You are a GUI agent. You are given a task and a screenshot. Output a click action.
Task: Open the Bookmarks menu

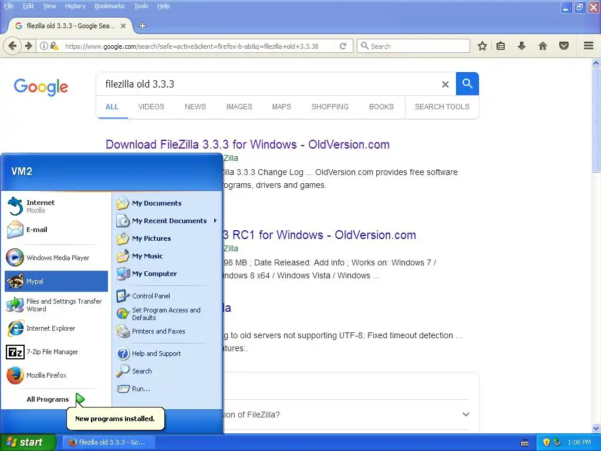click(x=110, y=6)
